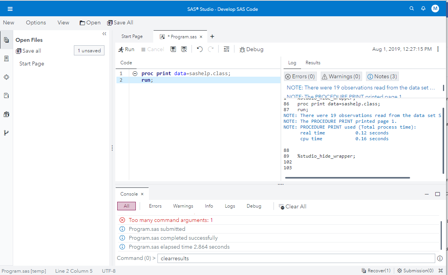Toggle the Notes (3) log filter
Screen dimensions: 448x275
381,76
